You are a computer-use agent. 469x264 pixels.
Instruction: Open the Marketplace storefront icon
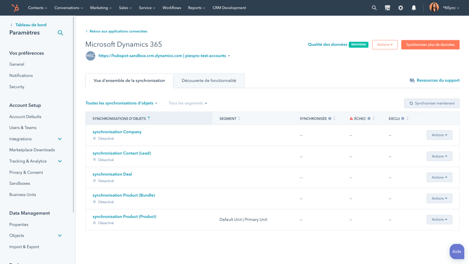coord(387,8)
